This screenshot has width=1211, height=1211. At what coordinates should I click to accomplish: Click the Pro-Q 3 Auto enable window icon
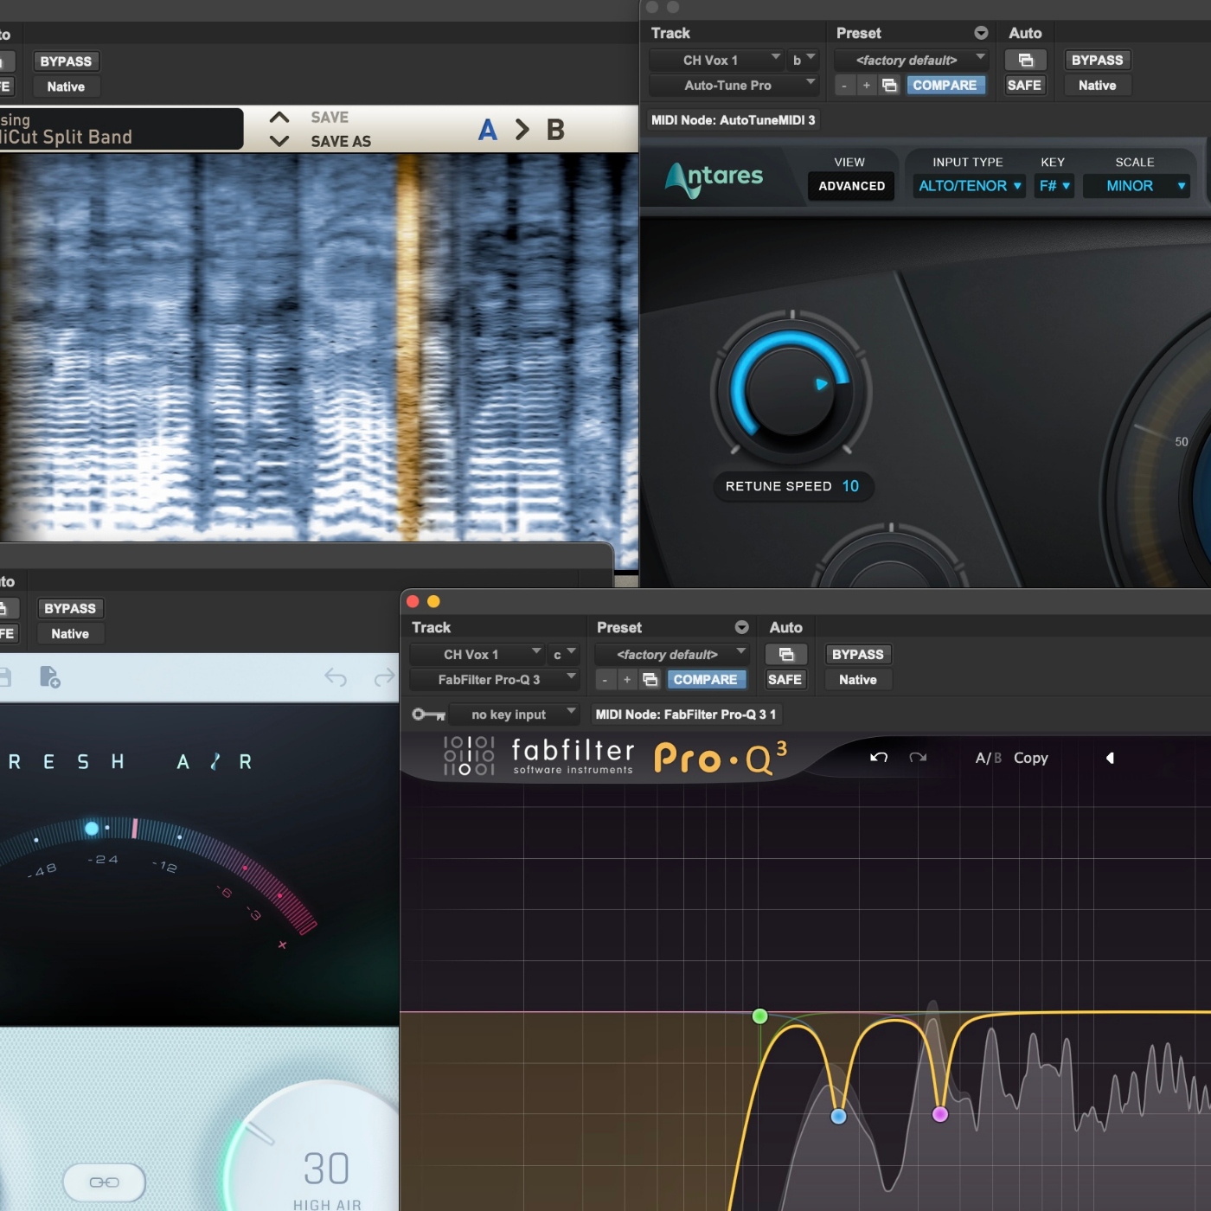pyautogui.click(x=786, y=655)
